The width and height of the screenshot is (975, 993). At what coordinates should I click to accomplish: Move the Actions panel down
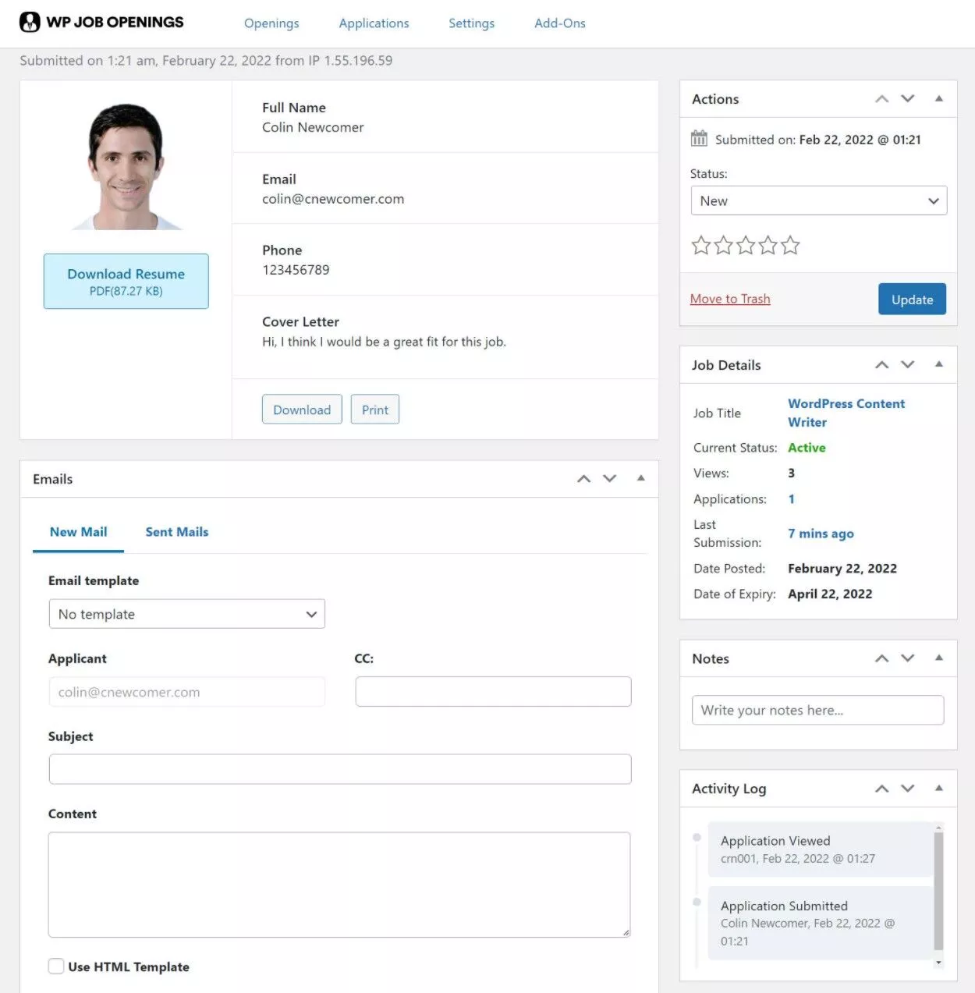pyautogui.click(x=908, y=99)
